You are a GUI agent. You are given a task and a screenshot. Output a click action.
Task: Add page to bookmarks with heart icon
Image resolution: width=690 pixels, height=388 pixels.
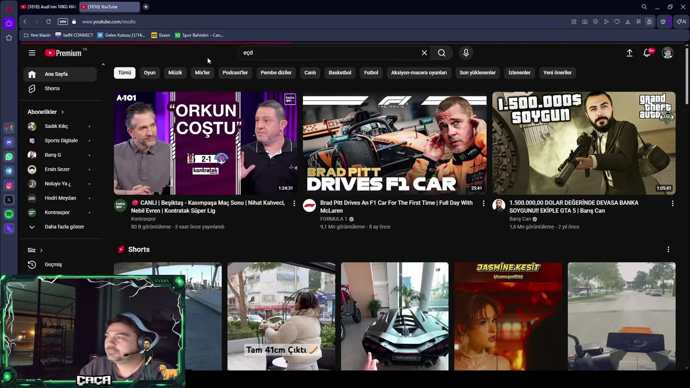617,22
